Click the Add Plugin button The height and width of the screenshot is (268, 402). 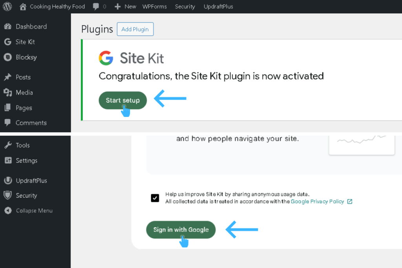tap(135, 29)
